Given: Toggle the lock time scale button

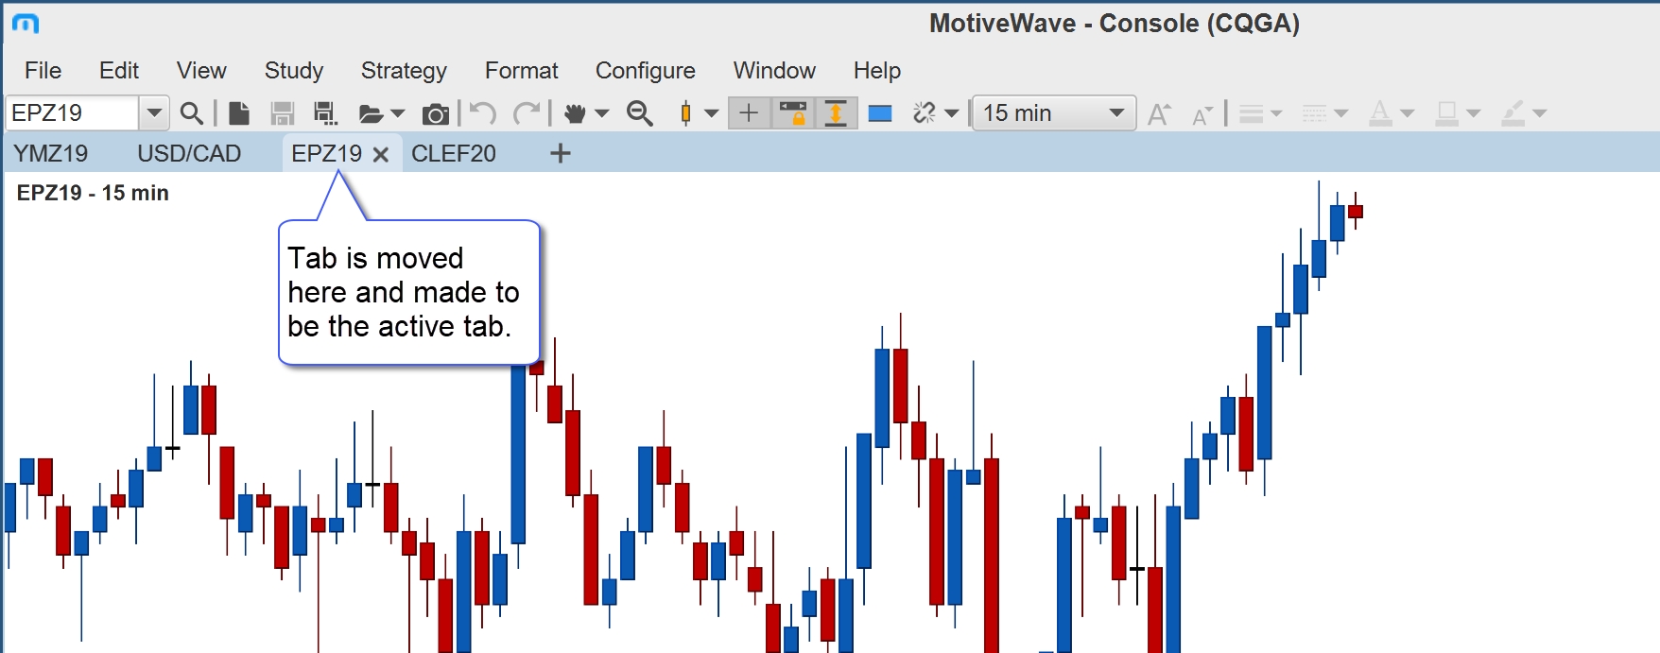Looking at the screenshot, I should tap(792, 113).
